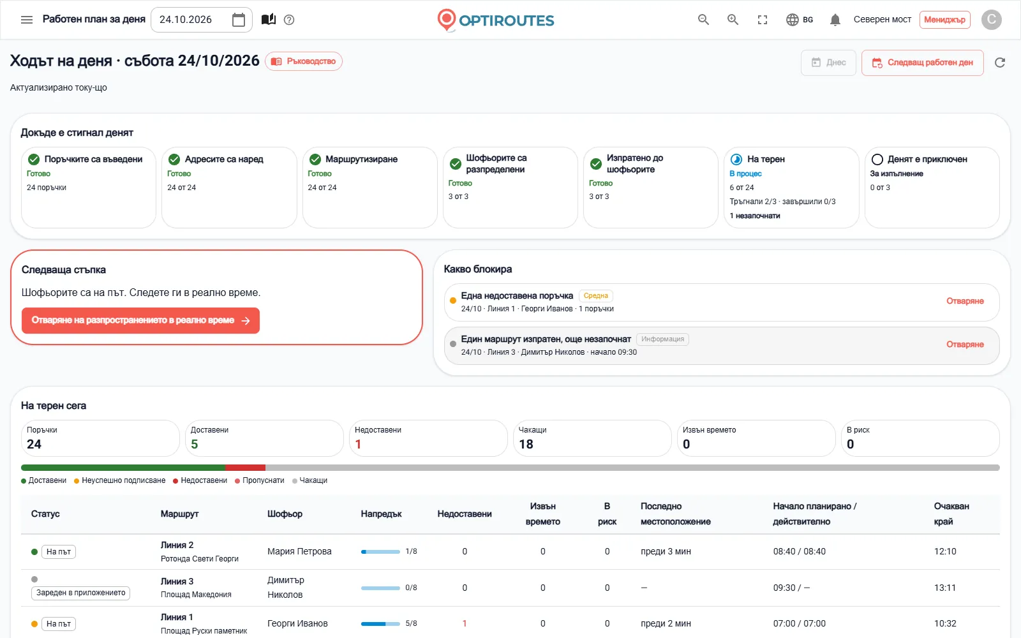
Task: Open user avatar menu
Action: point(992,20)
